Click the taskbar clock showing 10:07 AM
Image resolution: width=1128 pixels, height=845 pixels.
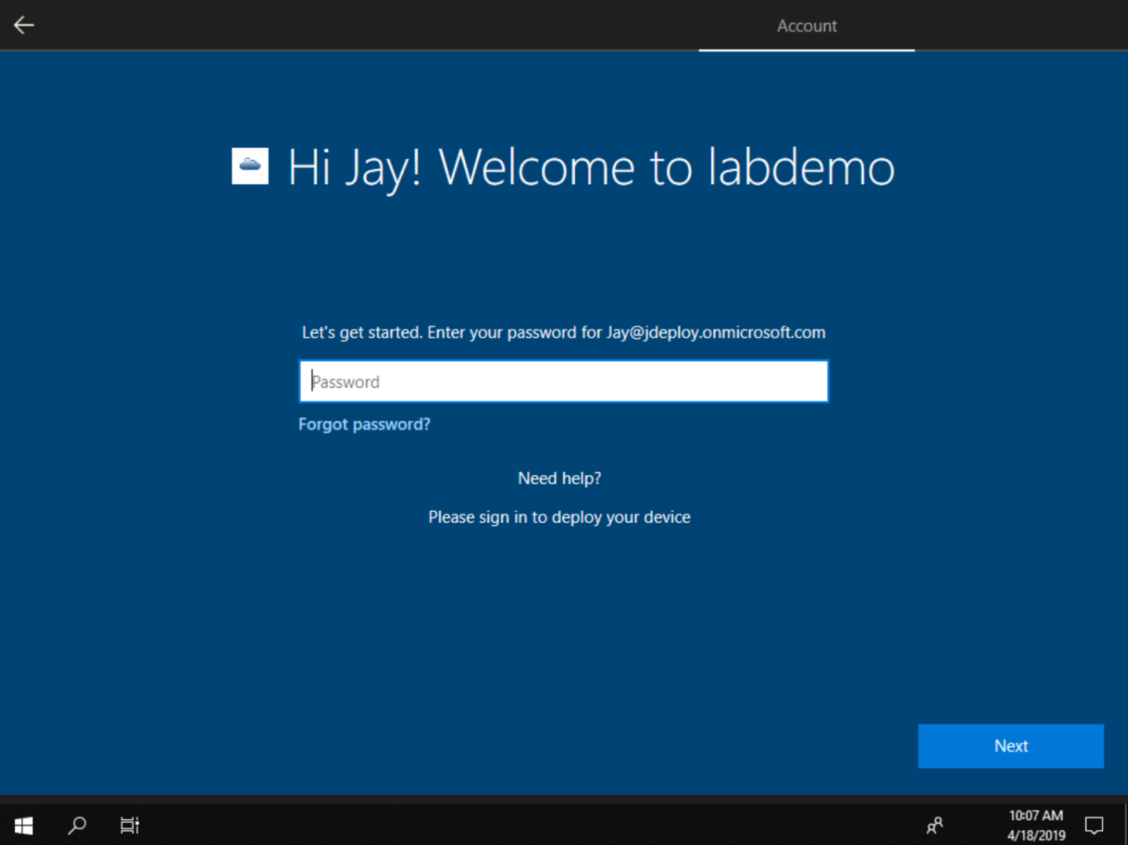[x=1035, y=815]
